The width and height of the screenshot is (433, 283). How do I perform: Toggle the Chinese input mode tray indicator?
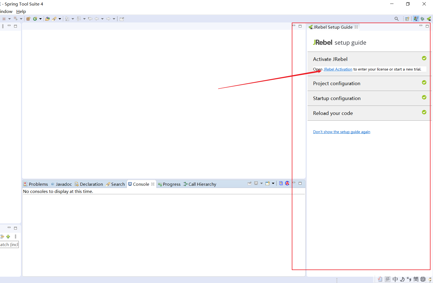pyautogui.click(x=395, y=279)
